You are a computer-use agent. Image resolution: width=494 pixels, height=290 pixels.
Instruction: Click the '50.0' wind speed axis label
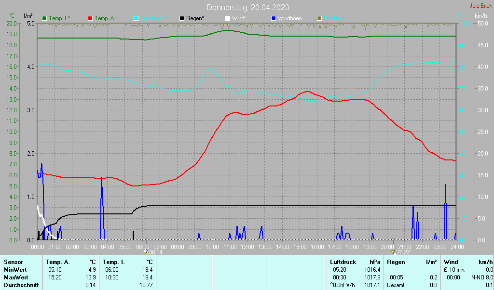coord(483,23)
